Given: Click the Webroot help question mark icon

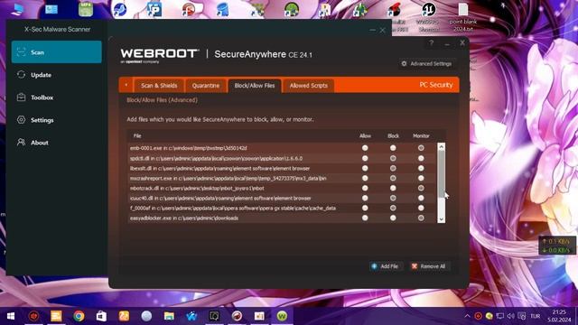Looking at the screenshot, I should point(431,43).
